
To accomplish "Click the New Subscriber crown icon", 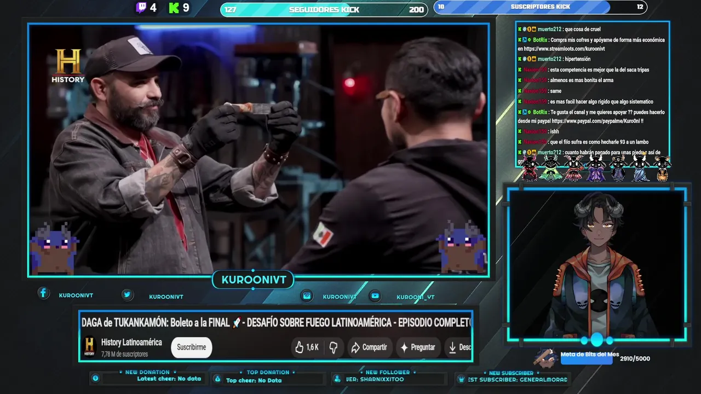I will click(462, 379).
